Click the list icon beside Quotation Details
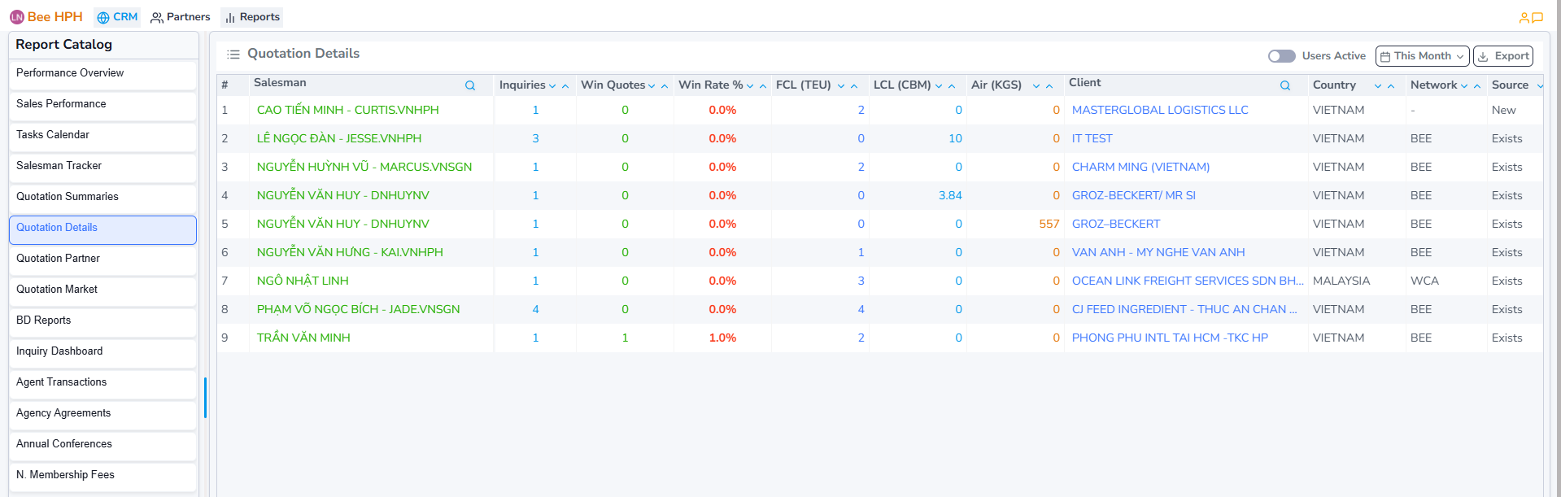1561x497 pixels. click(233, 54)
